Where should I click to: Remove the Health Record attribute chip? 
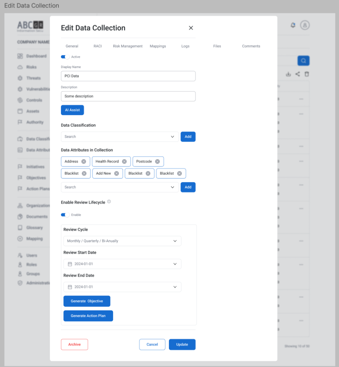coord(124,162)
